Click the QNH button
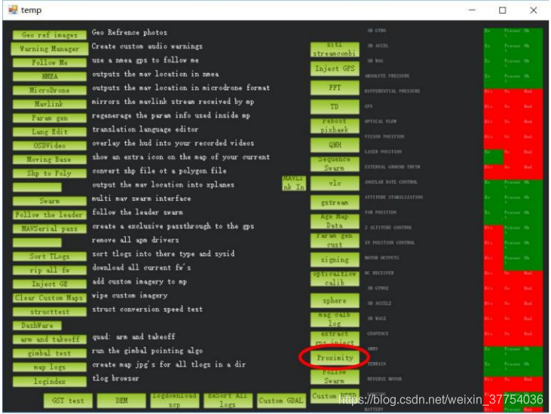Image resolution: width=551 pixels, height=414 pixels. coord(335,145)
